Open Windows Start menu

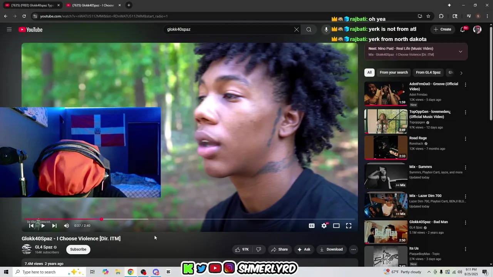coord(6,272)
